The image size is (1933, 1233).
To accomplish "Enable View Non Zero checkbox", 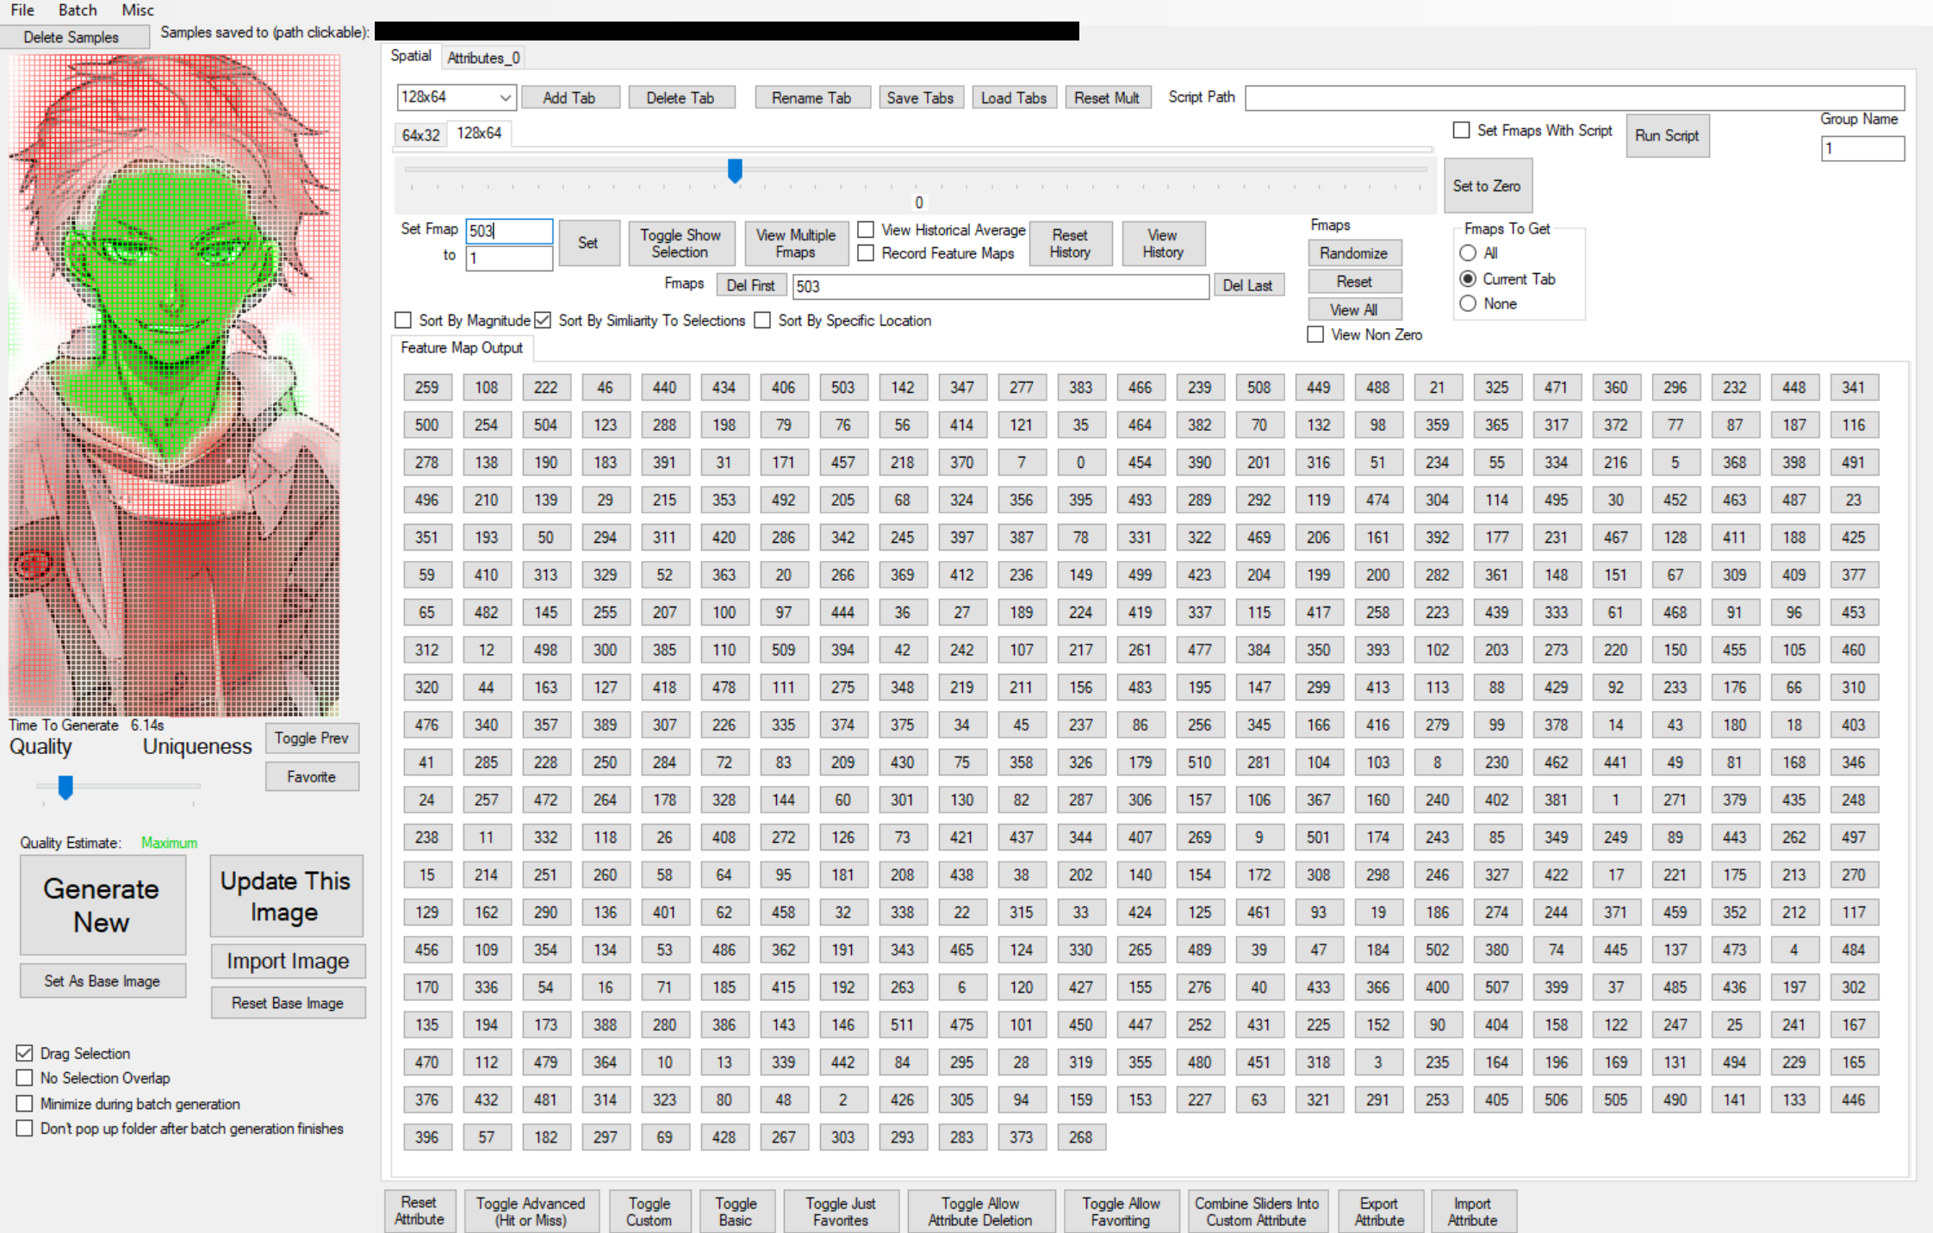I will tap(1315, 334).
